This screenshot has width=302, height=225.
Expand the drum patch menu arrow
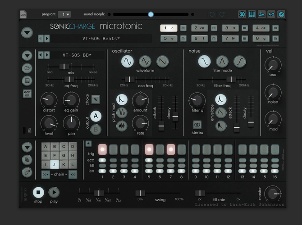[27, 56]
